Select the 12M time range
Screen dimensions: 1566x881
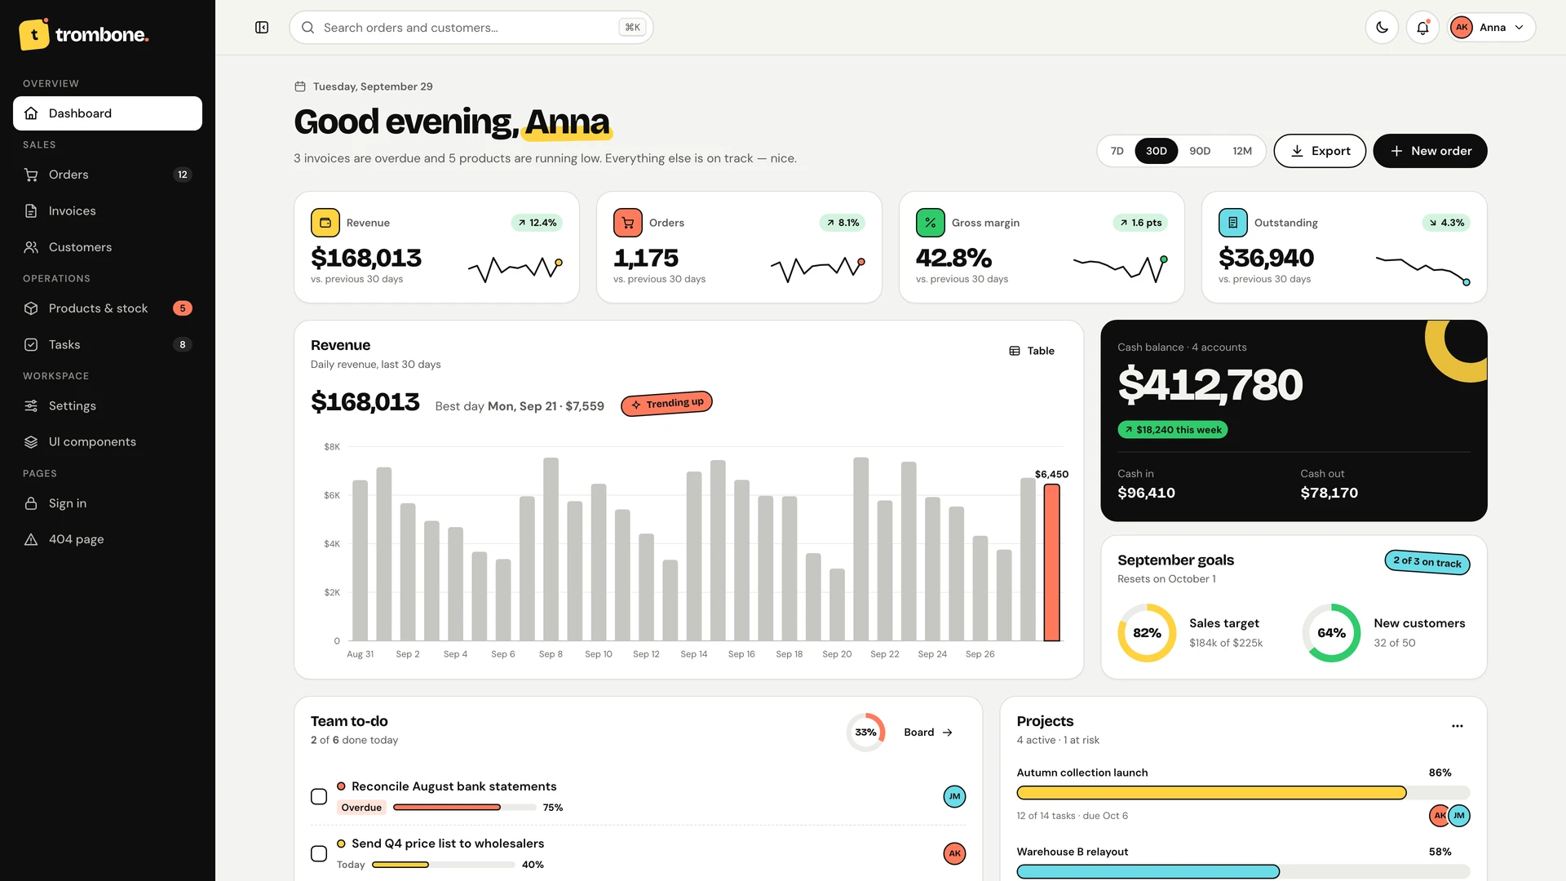[x=1242, y=151]
